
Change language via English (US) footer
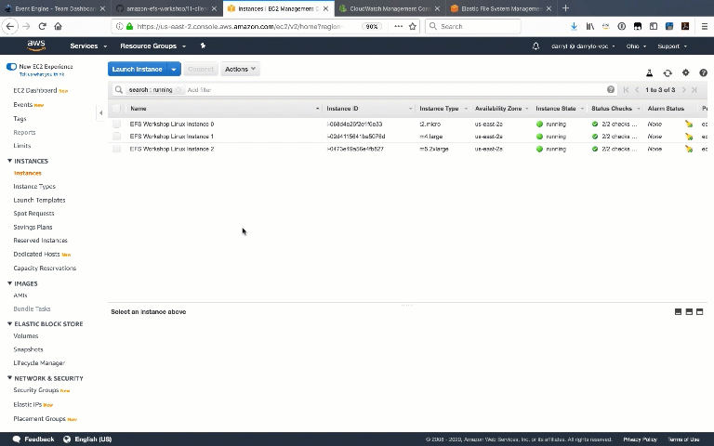pos(87,439)
